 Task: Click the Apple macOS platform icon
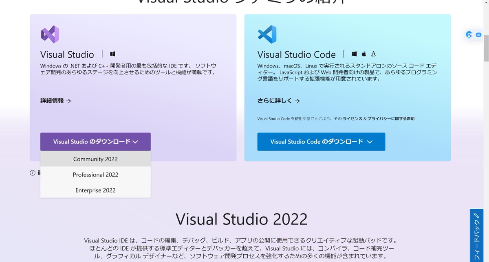click(x=364, y=54)
